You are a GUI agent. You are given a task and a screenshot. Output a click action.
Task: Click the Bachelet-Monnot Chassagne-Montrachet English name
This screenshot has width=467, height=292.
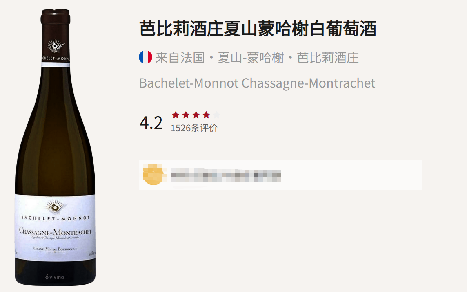(x=257, y=83)
